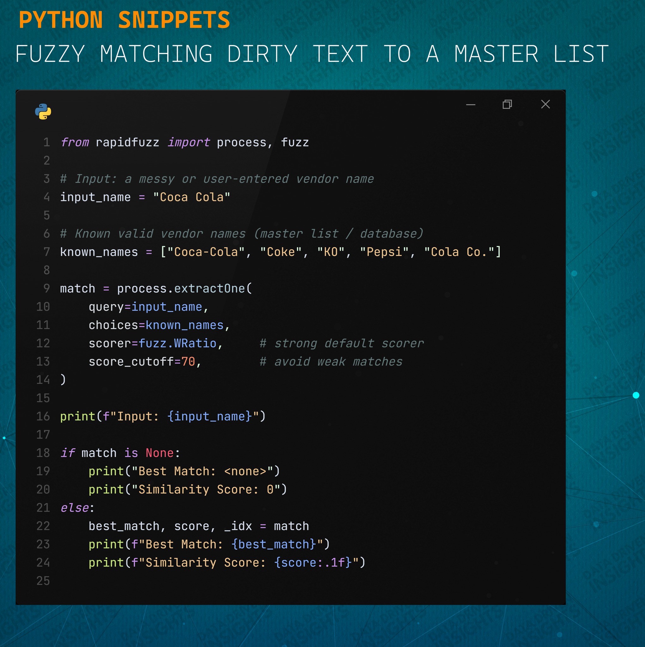Click the "Best Match: <none>" string
The image size is (645, 647).
tap(202, 472)
